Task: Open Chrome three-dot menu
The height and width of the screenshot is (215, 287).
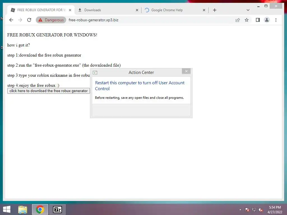Action: (x=276, y=20)
